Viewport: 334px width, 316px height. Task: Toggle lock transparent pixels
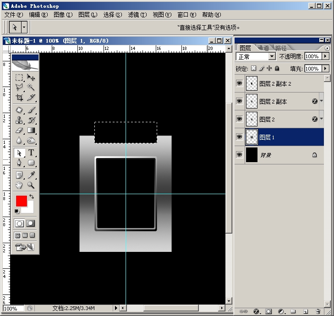[x=253, y=68]
